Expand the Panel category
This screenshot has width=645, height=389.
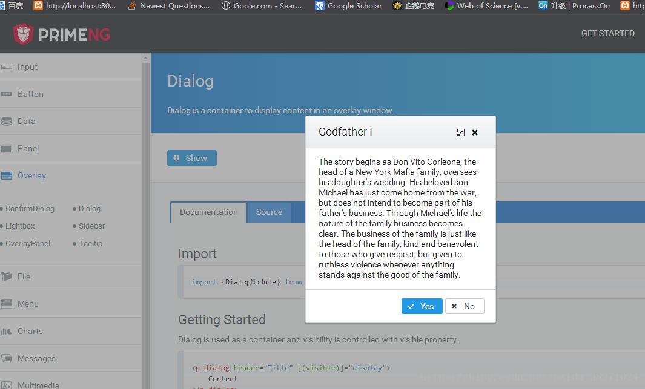coord(70,148)
